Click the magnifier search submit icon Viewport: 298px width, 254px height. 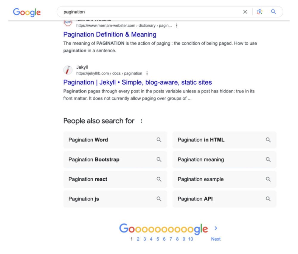point(273,12)
